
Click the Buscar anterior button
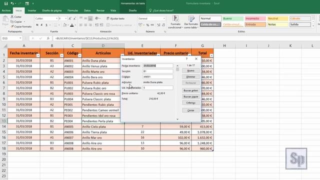click(x=190, y=90)
